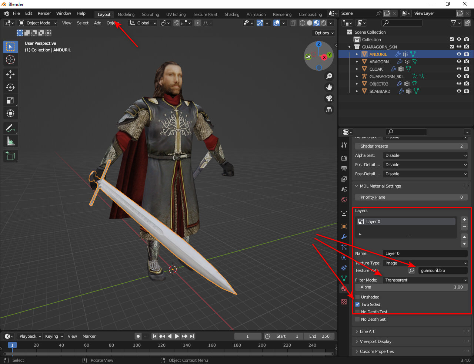This screenshot has height=364, width=474.
Task: Toggle CLOAK visibility eye icon
Action: [459, 69]
